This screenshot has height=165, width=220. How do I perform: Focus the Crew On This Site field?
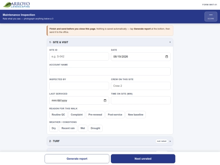tap(141, 86)
